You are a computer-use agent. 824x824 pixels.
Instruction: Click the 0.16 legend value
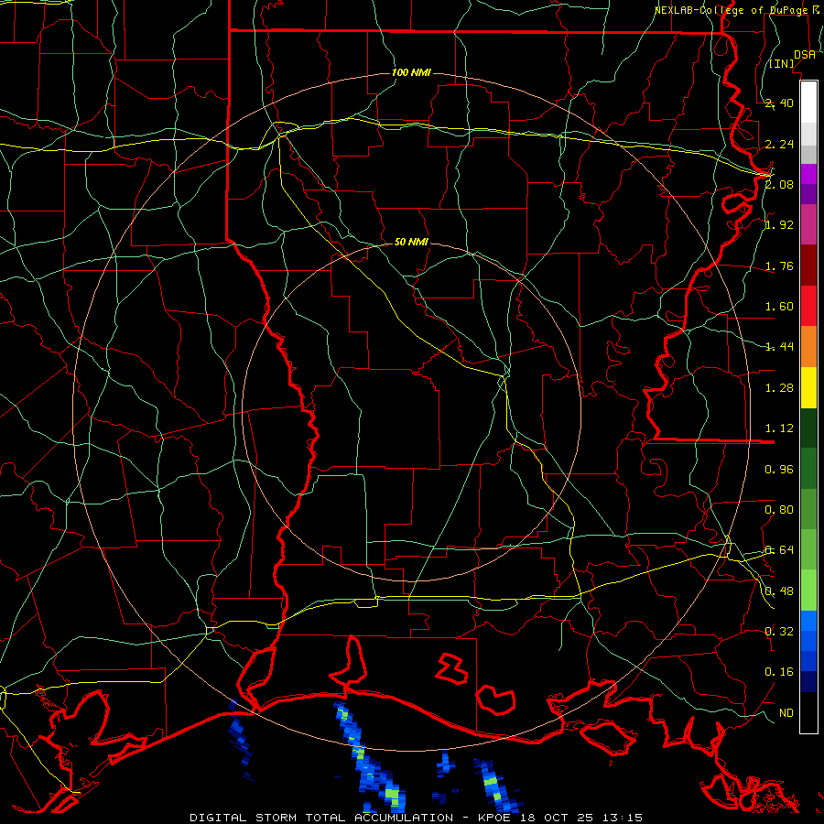pyautogui.click(x=779, y=672)
